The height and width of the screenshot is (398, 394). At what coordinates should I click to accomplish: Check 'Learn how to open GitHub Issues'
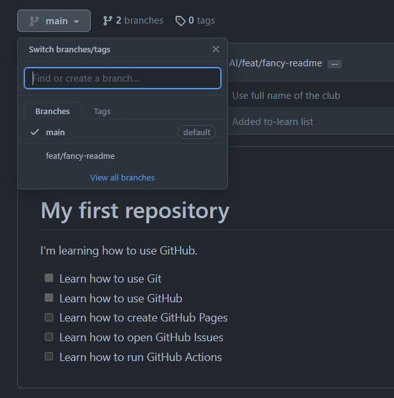pyautogui.click(x=49, y=337)
